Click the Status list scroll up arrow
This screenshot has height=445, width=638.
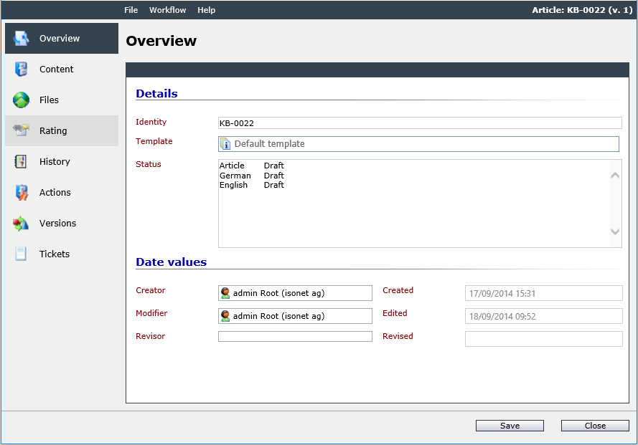tap(615, 175)
